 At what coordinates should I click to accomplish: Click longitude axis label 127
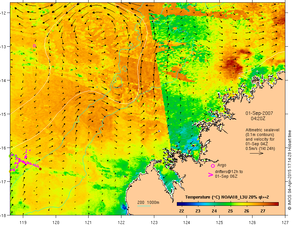285,222
